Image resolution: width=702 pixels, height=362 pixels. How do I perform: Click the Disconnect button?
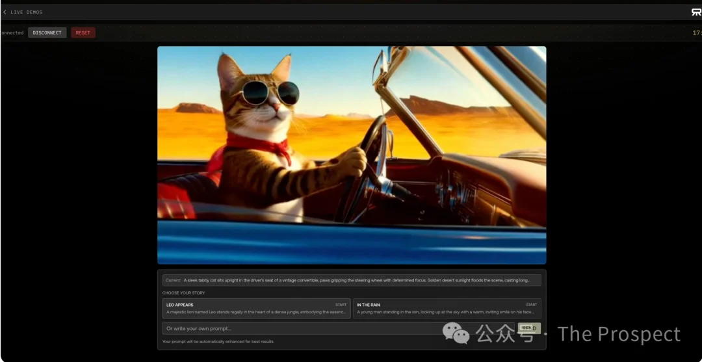(47, 32)
